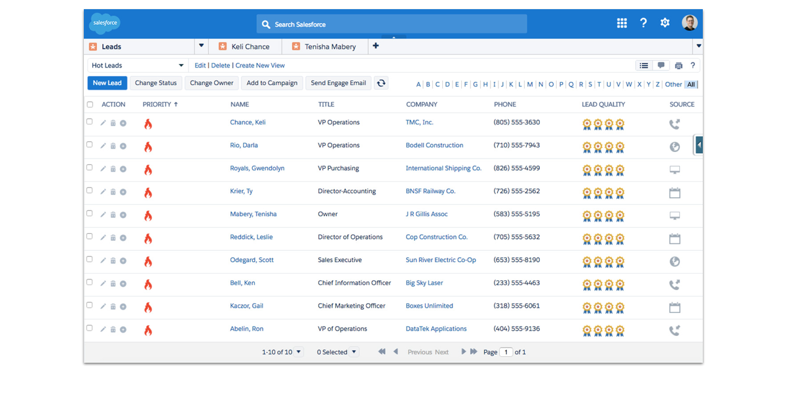Image resolution: width=786 pixels, height=419 pixels.
Task: Open the 1-10 of 10 records dropdown
Action: 299,352
